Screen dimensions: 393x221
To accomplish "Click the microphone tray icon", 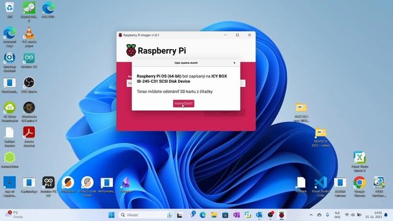I will coord(327,215).
